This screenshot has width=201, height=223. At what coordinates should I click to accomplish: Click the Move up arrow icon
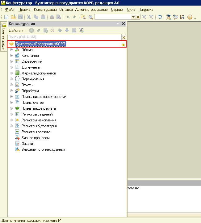coord(60,30)
